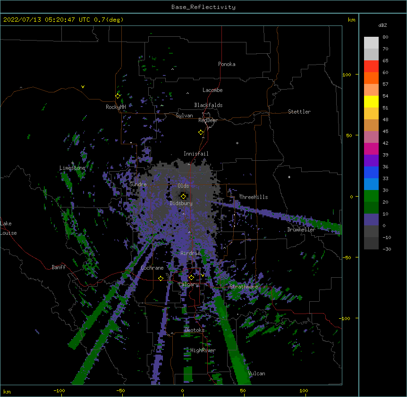407x397 pixels.
Task: Click the dBZ legend heading
Action: (382, 25)
